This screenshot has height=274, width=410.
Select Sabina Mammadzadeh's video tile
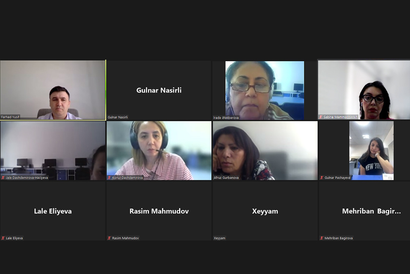pyautogui.click(x=364, y=90)
